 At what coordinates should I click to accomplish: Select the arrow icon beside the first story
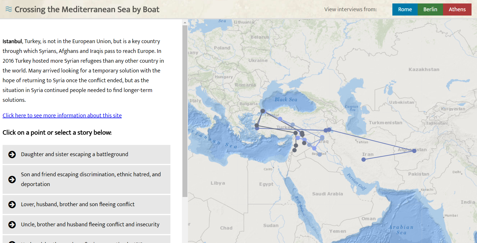(x=12, y=154)
